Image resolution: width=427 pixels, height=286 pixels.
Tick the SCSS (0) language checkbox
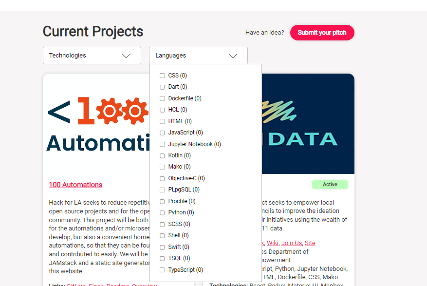[162, 224]
